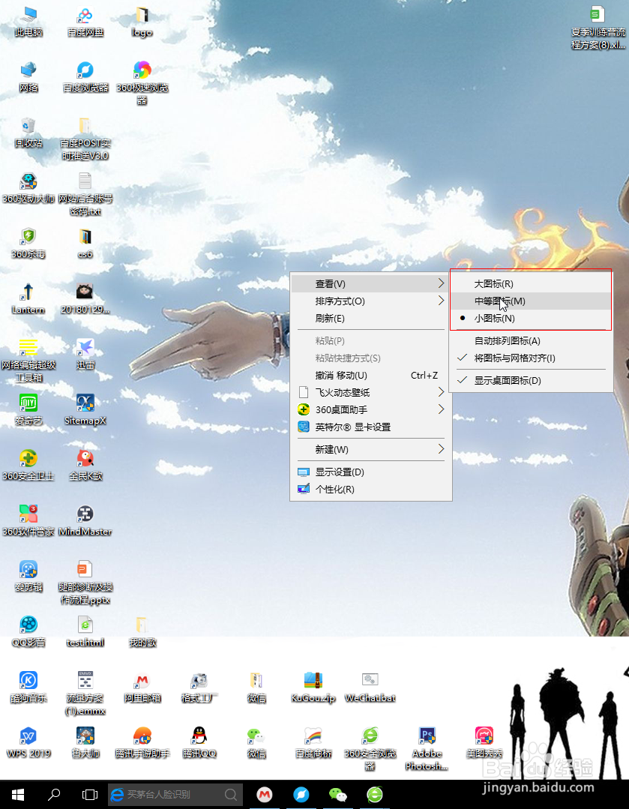This screenshot has width=629, height=809.
Task: Toggle 将图标与网格对齐(I) option
Action: (x=531, y=358)
